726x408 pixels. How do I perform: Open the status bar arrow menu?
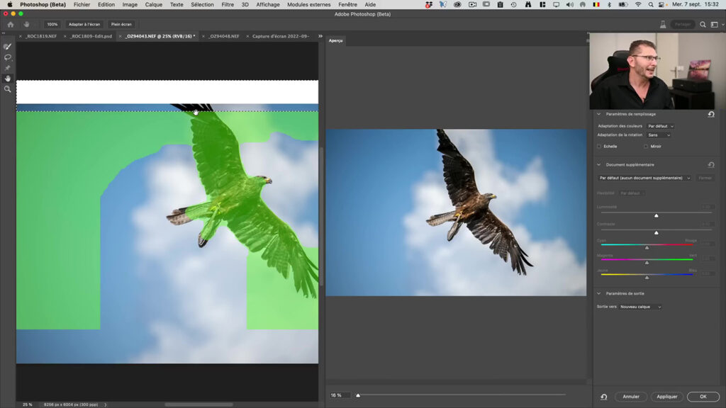click(106, 404)
